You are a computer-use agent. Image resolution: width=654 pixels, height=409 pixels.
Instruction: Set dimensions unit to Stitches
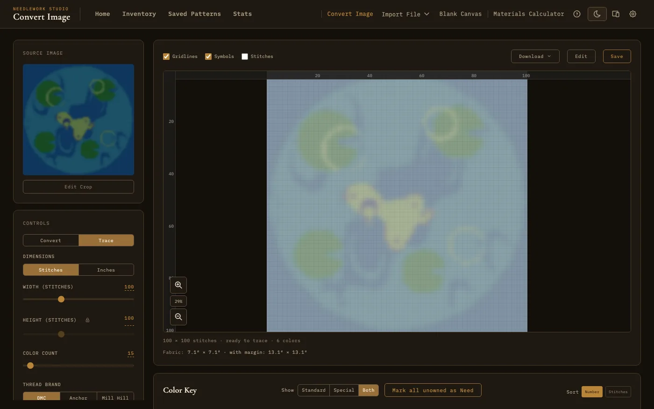(51, 270)
